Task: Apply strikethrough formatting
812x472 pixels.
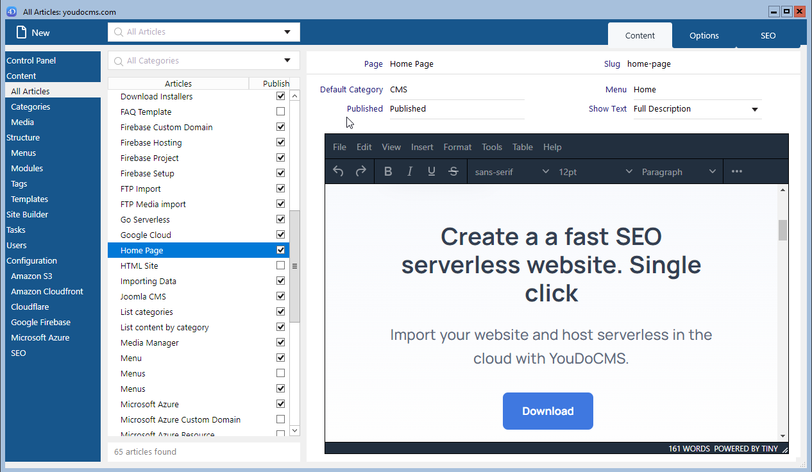Action: [453, 171]
